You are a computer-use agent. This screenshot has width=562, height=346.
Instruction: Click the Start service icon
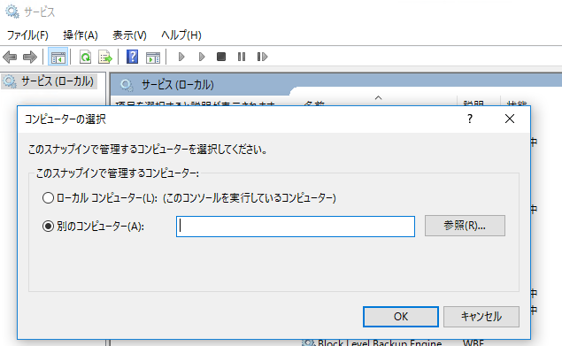pos(181,57)
